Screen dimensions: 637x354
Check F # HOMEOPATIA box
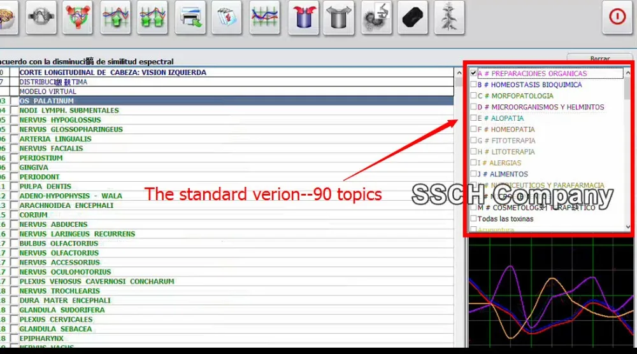pos(473,129)
